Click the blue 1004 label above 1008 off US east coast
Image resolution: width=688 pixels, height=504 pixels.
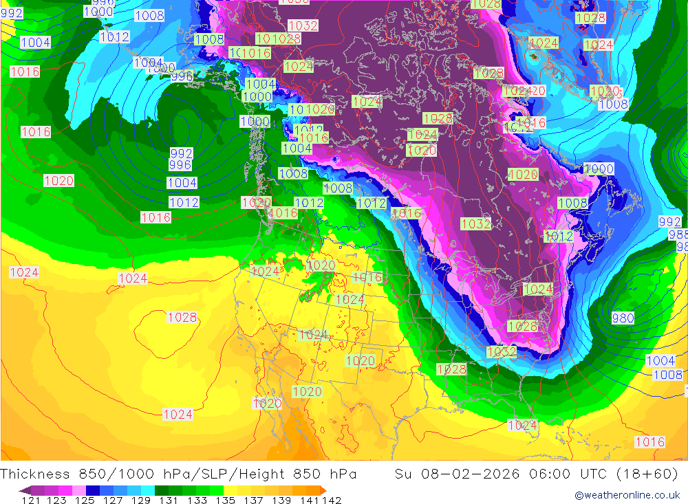[660, 360]
